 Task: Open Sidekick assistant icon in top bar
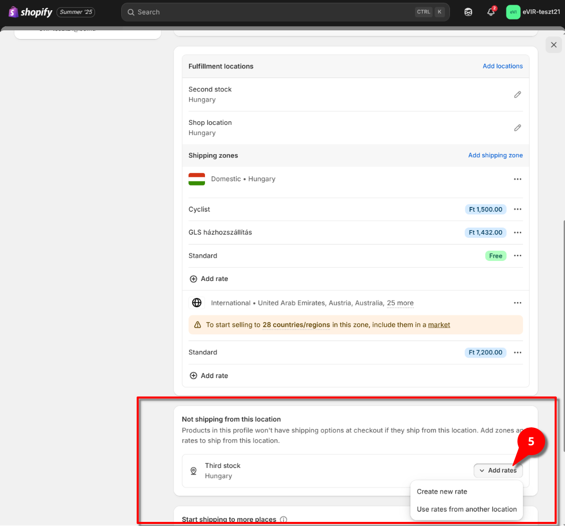468,12
